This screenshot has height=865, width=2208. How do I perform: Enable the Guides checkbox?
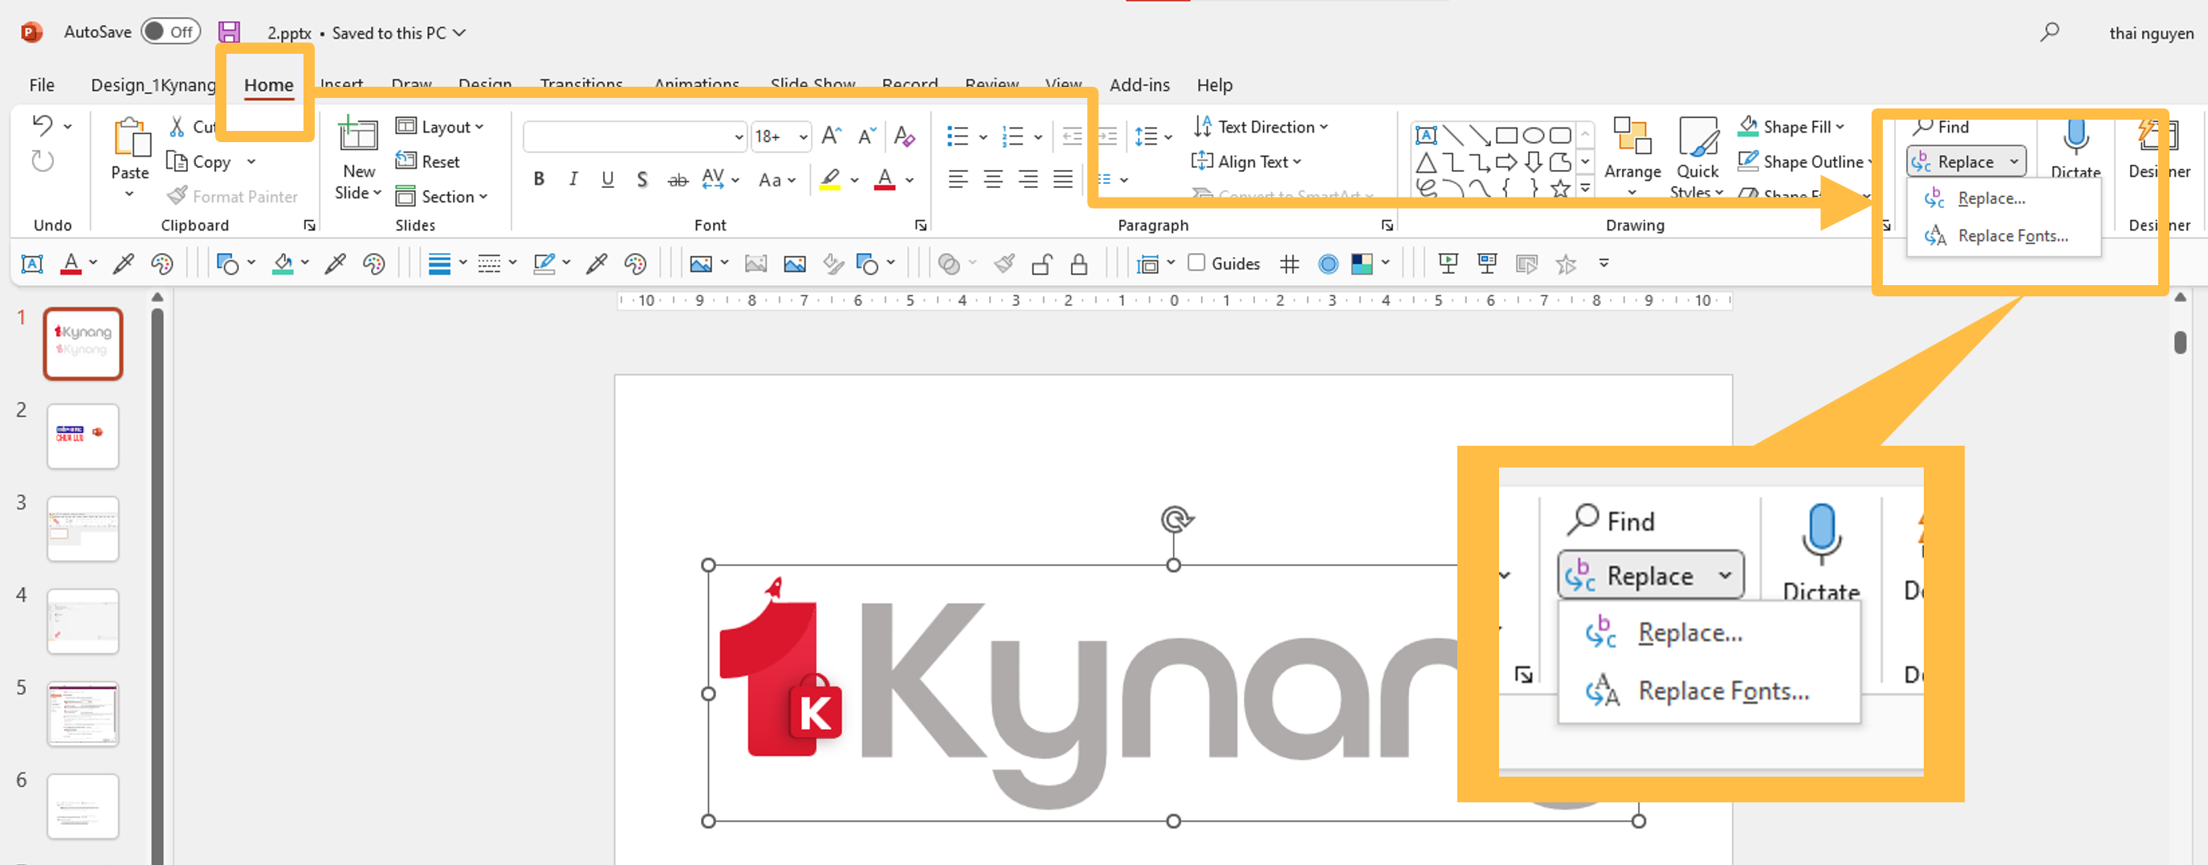(x=1196, y=263)
